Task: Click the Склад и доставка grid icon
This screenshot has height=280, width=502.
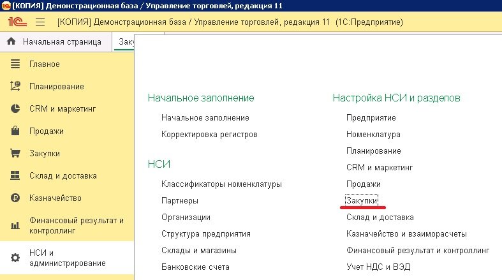Action: click(x=15, y=175)
